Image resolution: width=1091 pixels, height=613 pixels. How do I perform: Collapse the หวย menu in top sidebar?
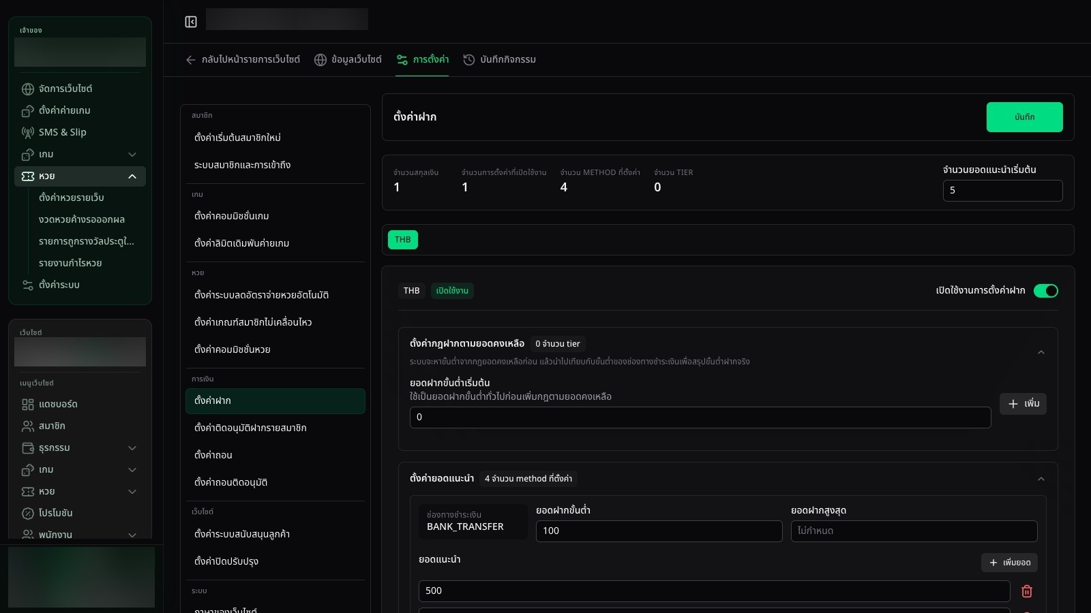coord(132,176)
